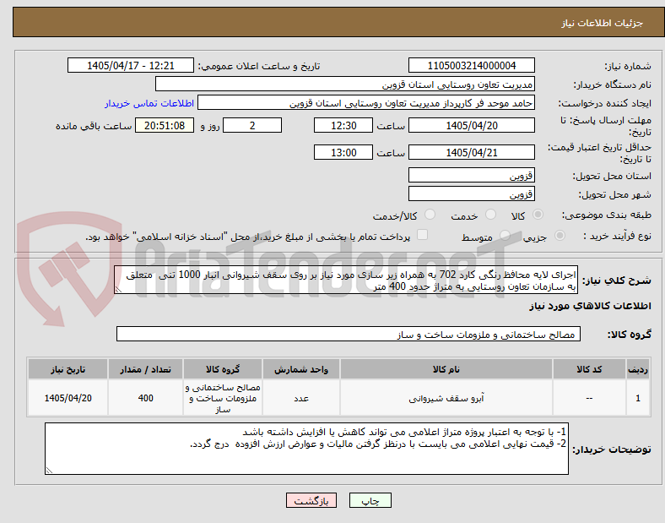Click the unit cell عدد
Screen dimensions: 665x523
(x=301, y=398)
